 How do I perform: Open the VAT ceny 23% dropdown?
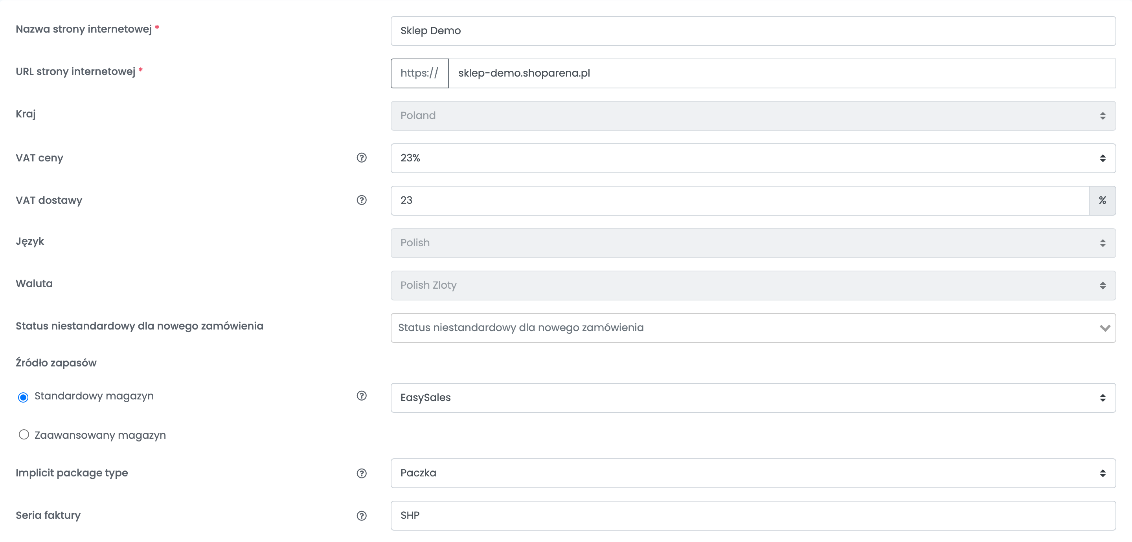tap(753, 158)
